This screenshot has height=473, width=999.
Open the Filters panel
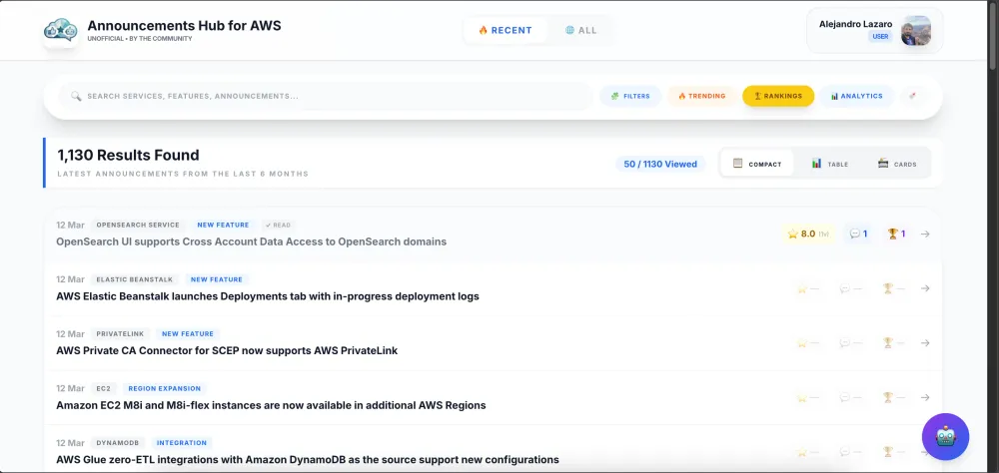tap(630, 96)
